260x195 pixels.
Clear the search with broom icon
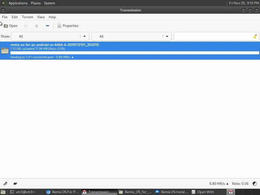(x=255, y=36)
